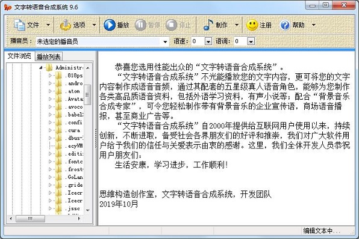
Task: Open the 选项 joystick options icon
Action: tap(66, 25)
